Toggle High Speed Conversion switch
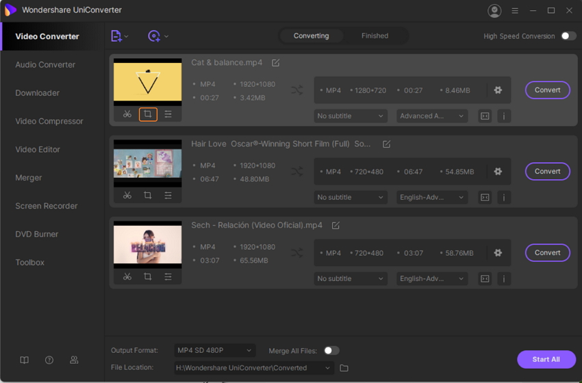Viewport: 582px width, 383px height. (x=568, y=36)
